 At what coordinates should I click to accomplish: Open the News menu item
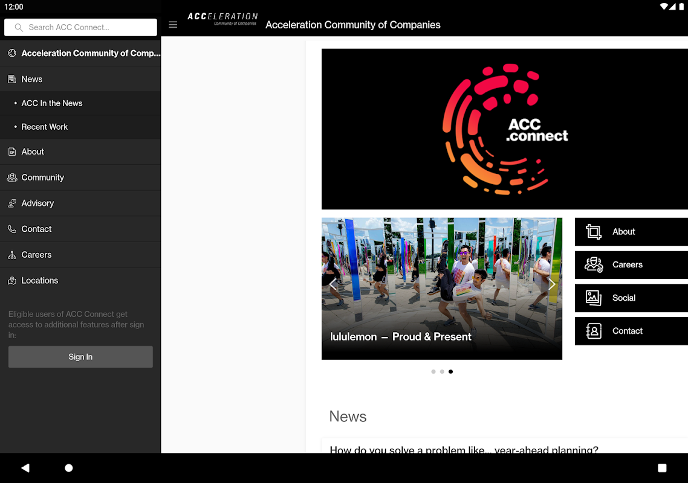80,79
